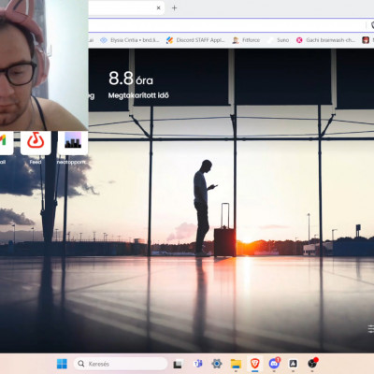
Task: Close the current browser tab
Action: pyautogui.click(x=158, y=8)
